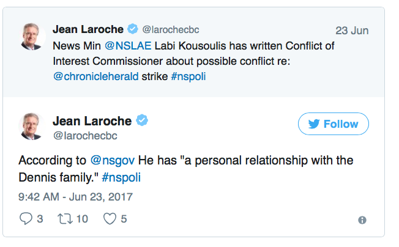The width and height of the screenshot is (399, 247).
Task: Open Jean Laroche's avatar in quoted tweet
Action: 32,38
